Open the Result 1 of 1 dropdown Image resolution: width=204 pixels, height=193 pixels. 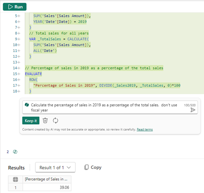[55, 167]
